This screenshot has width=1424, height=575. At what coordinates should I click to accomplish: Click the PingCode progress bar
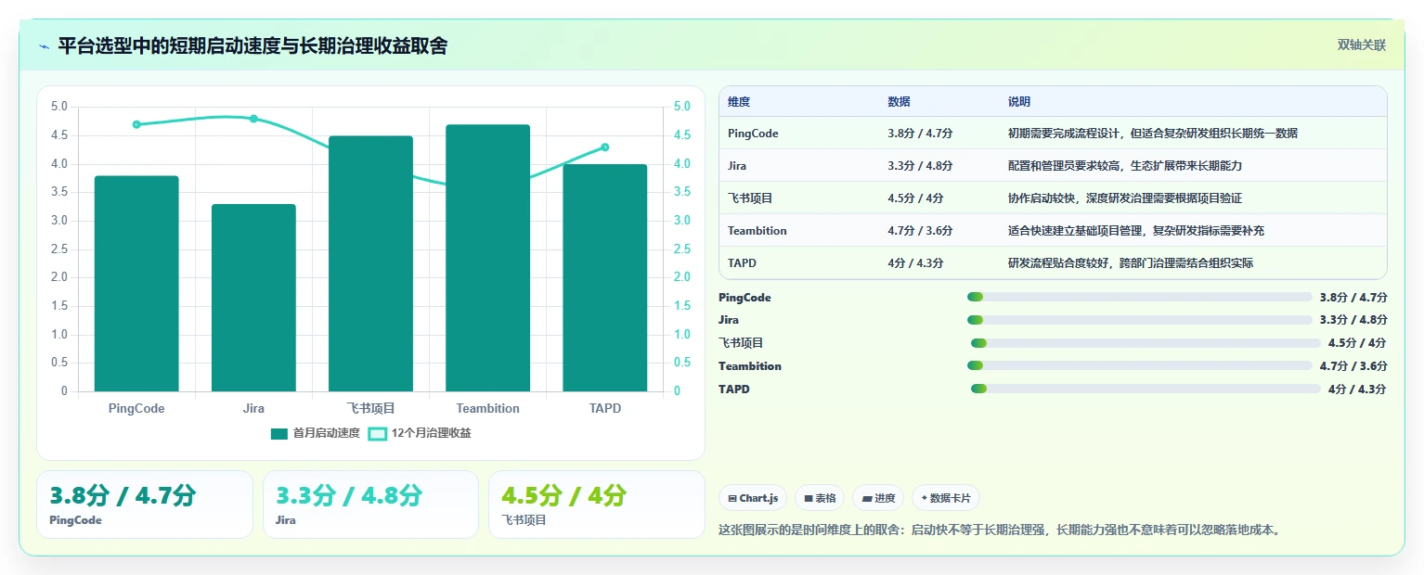1140,297
